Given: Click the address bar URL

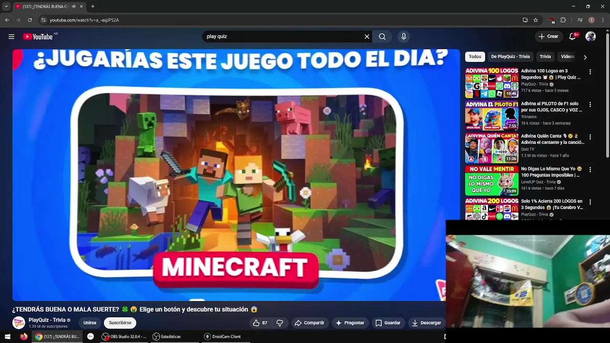Looking at the screenshot, I should tap(84, 20).
